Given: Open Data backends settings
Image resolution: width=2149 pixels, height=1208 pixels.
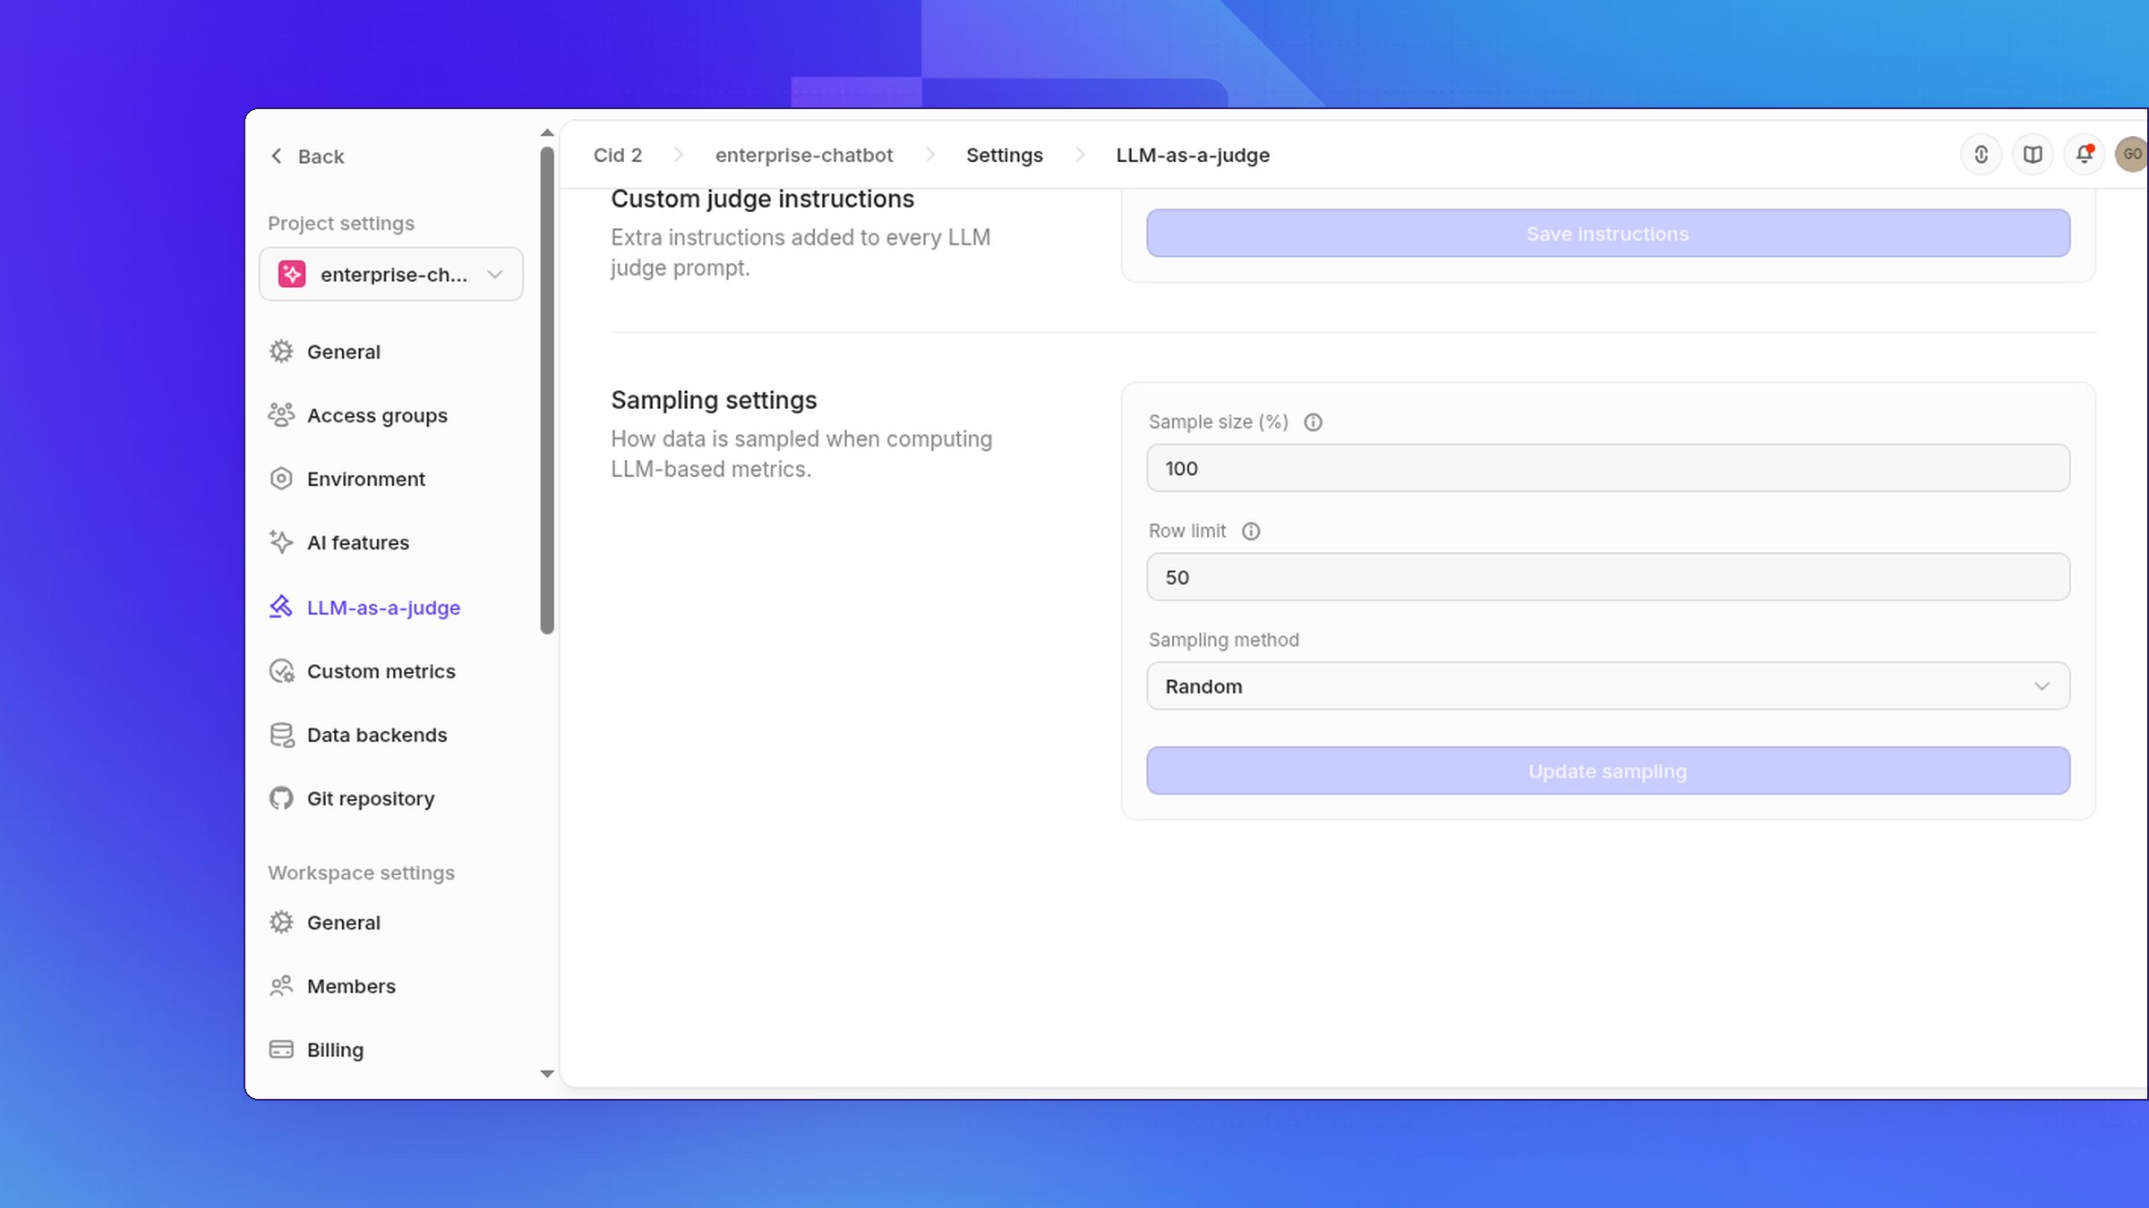Looking at the screenshot, I should point(377,735).
